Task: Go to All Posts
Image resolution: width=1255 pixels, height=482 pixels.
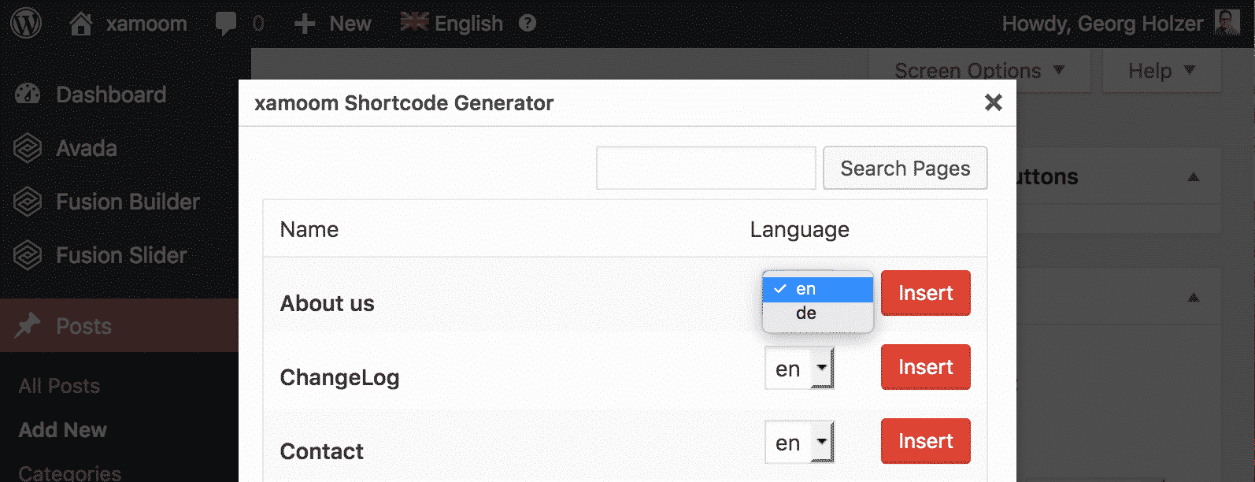Action: click(59, 386)
